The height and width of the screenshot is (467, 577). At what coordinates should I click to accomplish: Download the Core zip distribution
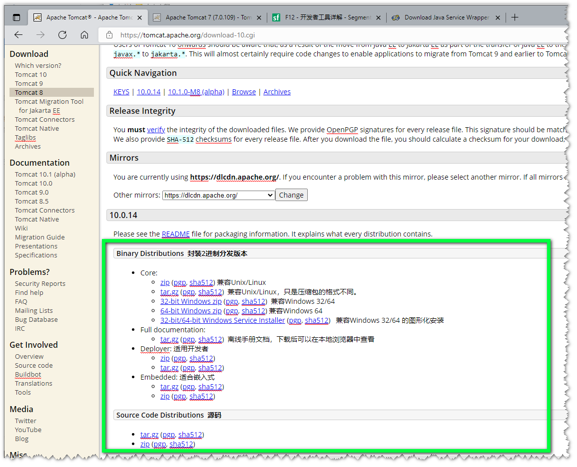pos(165,282)
